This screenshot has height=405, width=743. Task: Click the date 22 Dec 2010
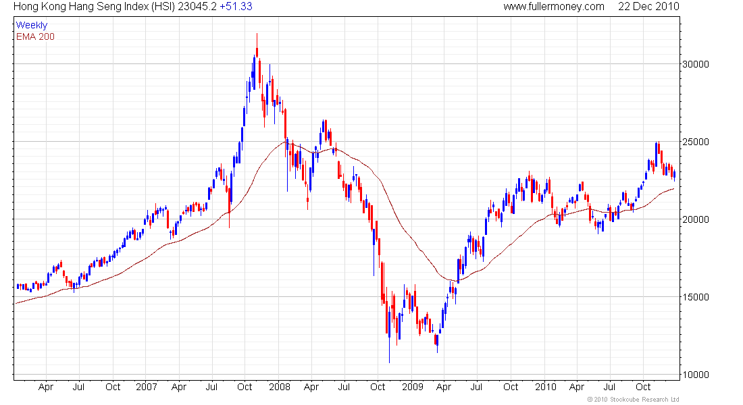(x=648, y=7)
